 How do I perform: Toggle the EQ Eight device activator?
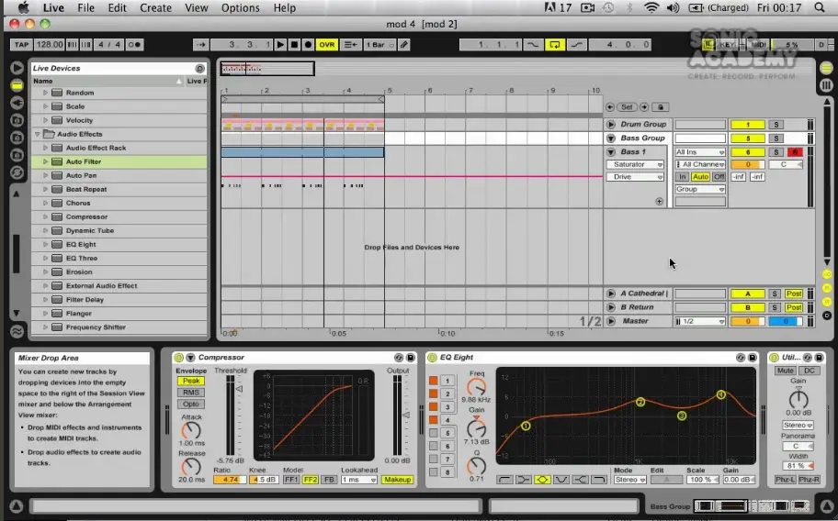(x=432, y=358)
